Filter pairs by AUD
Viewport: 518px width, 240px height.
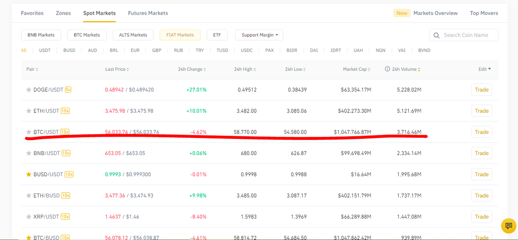click(x=92, y=50)
